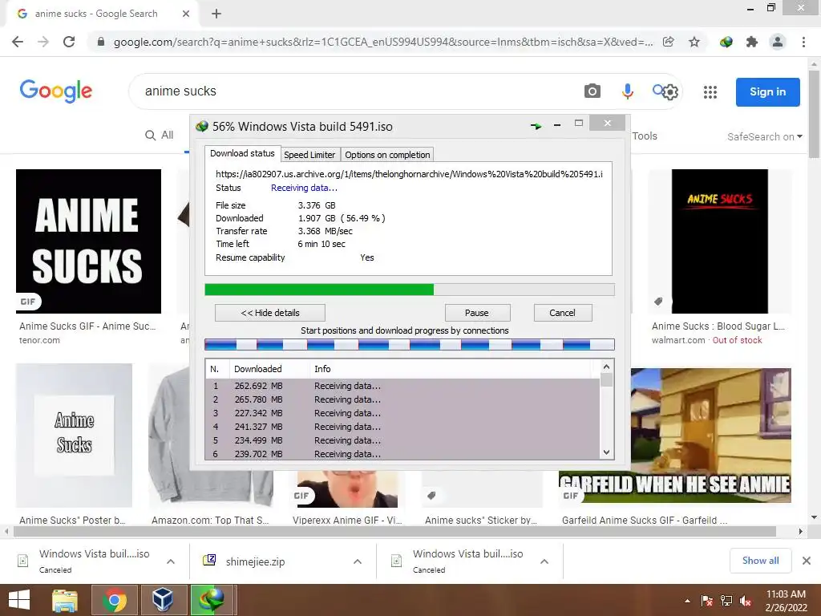Cancel the Windows Vista download
821x616 pixels.
click(562, 313)
